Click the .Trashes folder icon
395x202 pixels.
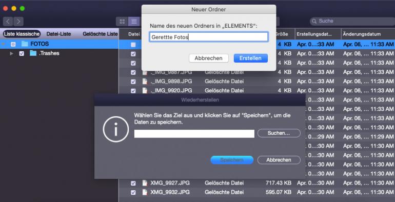33,53
